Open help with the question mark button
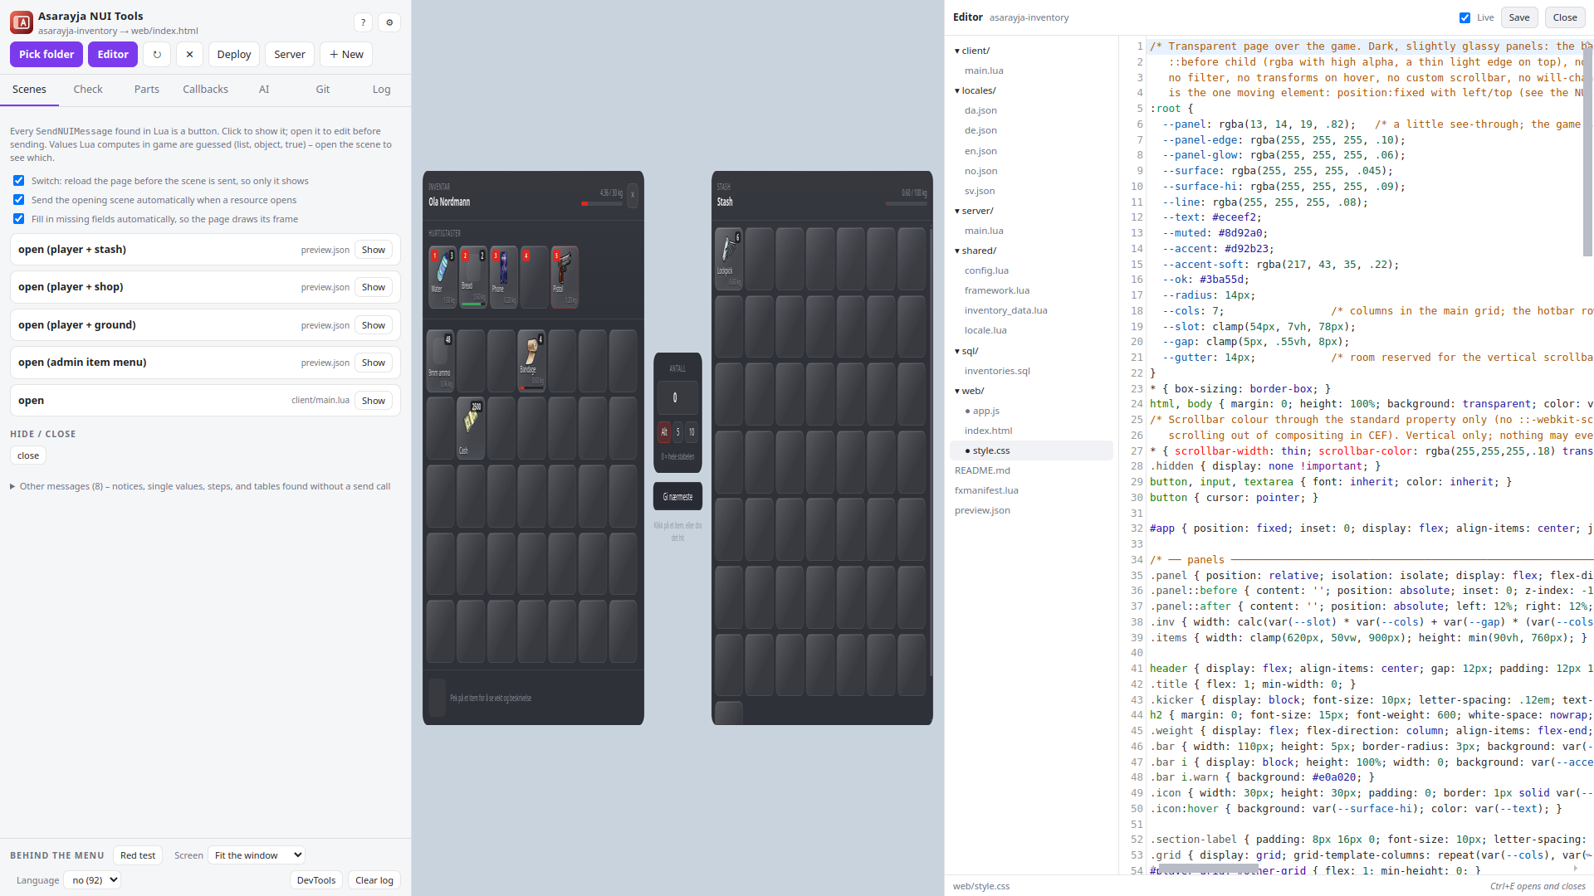Viewport: 1594px width, 896px height. [363, 22]
